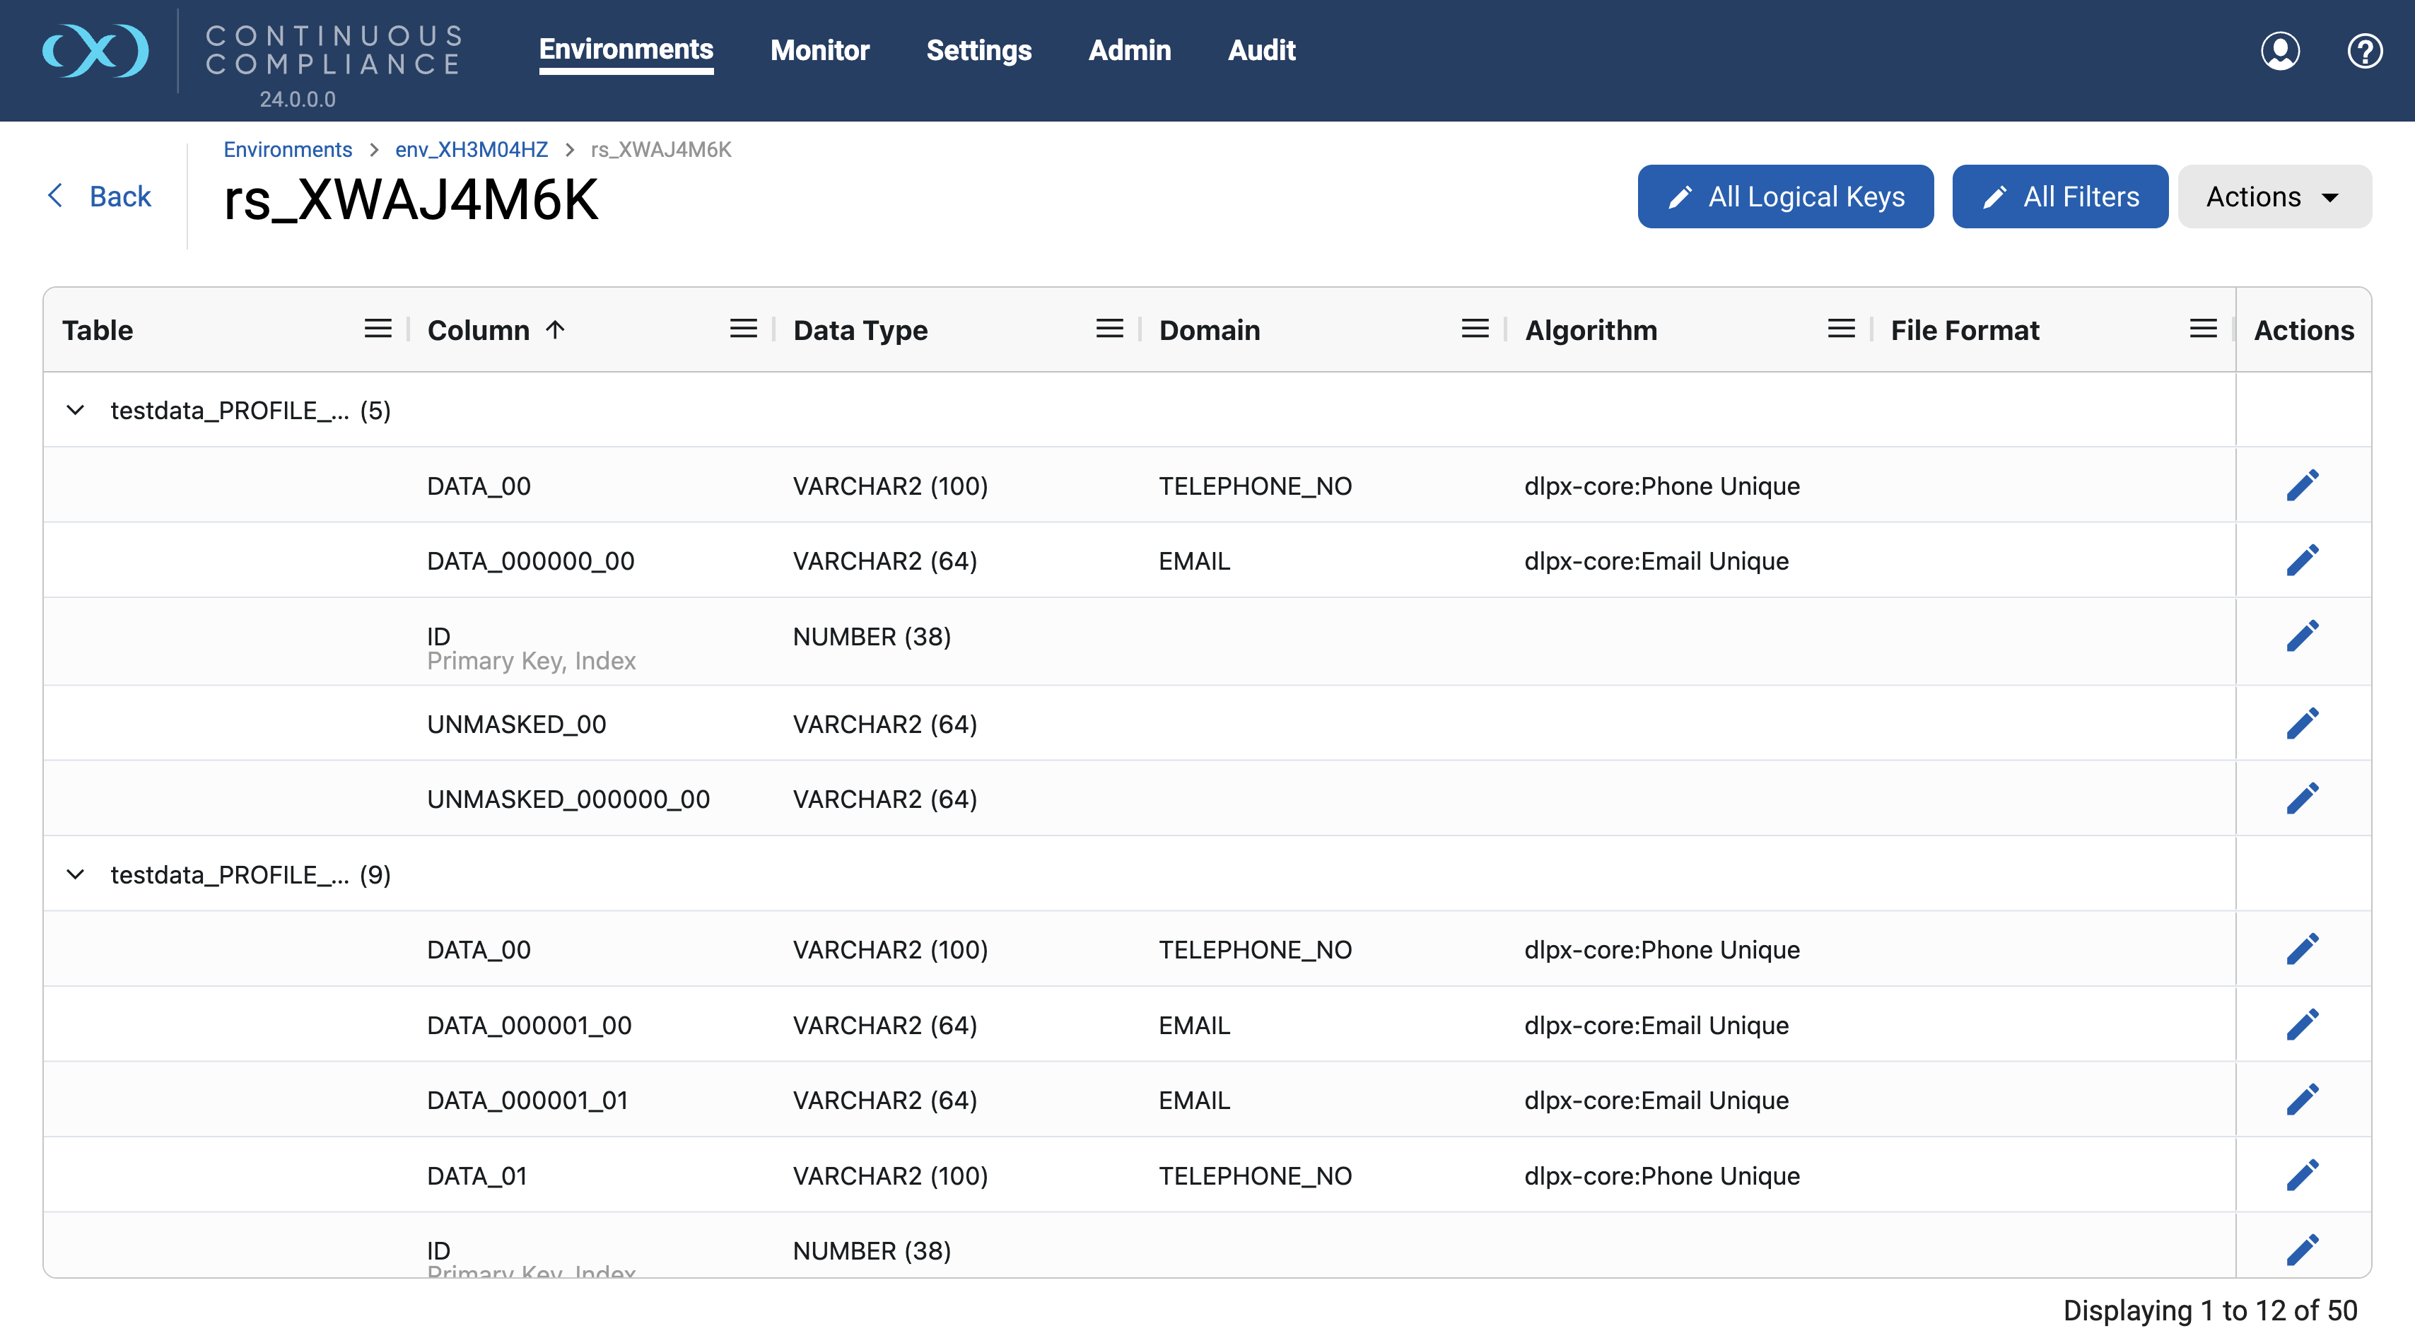Follow the env_XH3M04HZ breadcrumb link
This screenshot has height=1343, width=2415.
(471, 150)
